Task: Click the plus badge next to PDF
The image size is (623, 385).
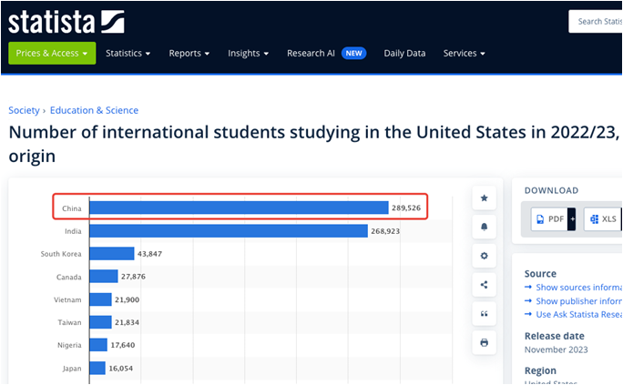Action: pyautogui.click(x=571, y=219)
